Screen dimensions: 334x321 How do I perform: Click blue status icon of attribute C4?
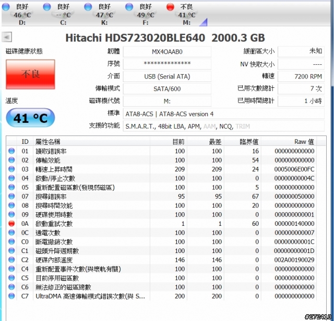pyautogui.click(x=11, y=269)
